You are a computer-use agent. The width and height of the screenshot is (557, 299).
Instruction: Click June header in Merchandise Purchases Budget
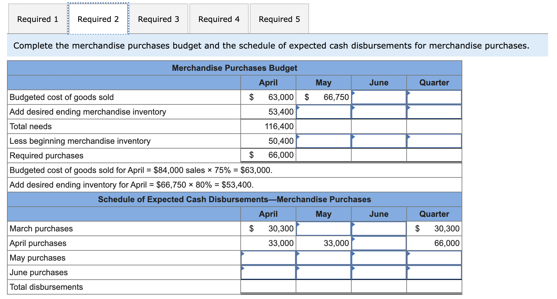(x=379, y=83)
